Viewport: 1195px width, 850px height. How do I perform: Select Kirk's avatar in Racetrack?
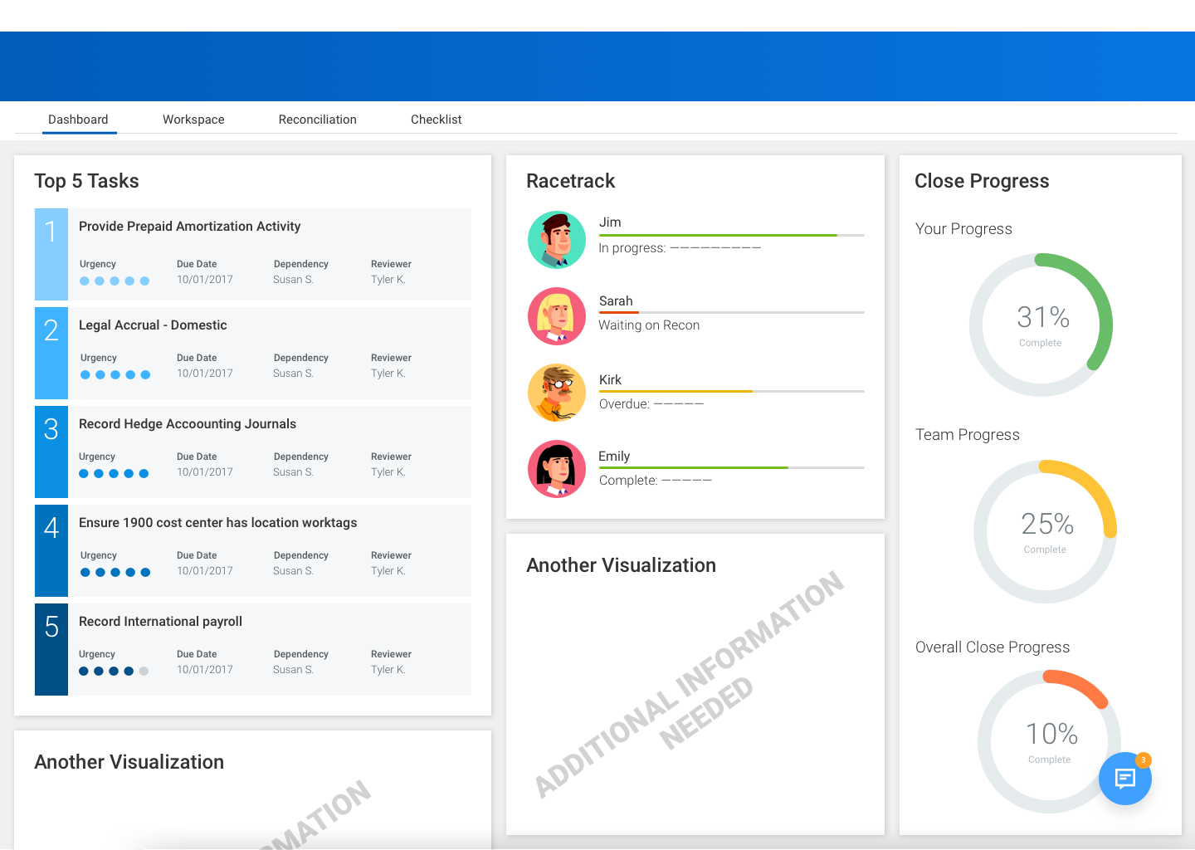coord(557,393)
